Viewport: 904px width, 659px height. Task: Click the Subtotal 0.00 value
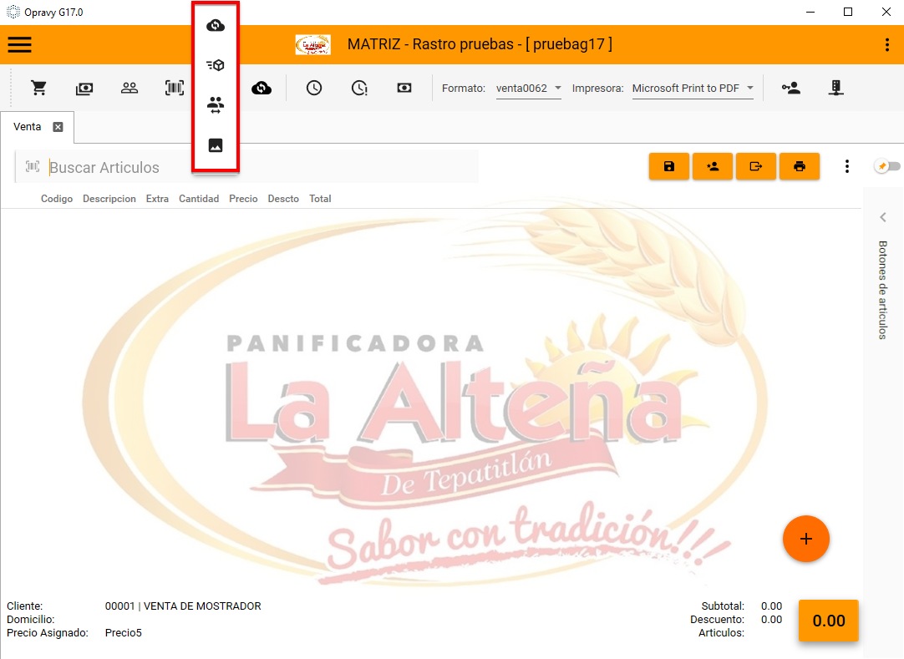coord(771,606)
